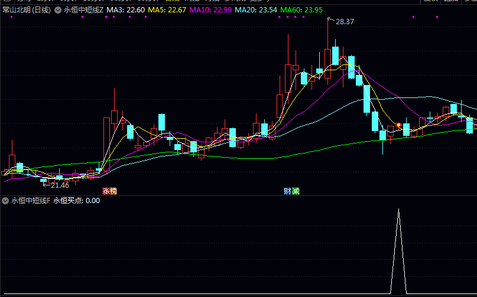
Task: Click the 永恒买点: 0.00 value
Action: tap(77, 201)
